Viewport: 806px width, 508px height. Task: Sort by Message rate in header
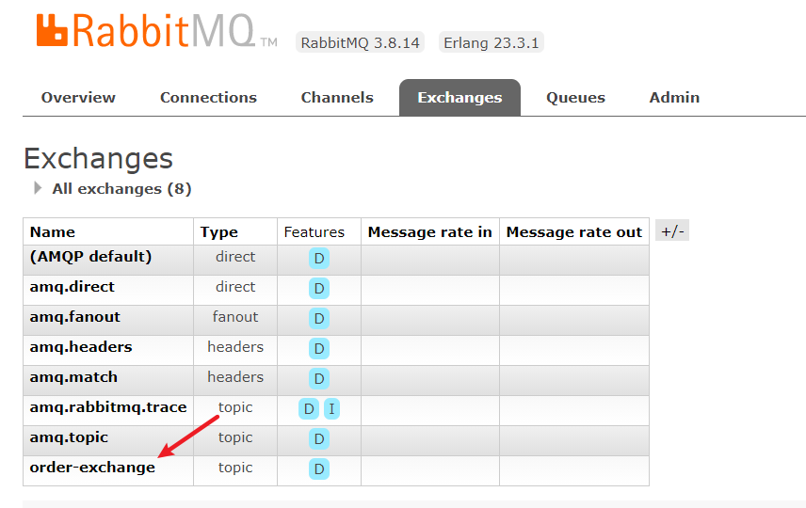click(429, 232)
